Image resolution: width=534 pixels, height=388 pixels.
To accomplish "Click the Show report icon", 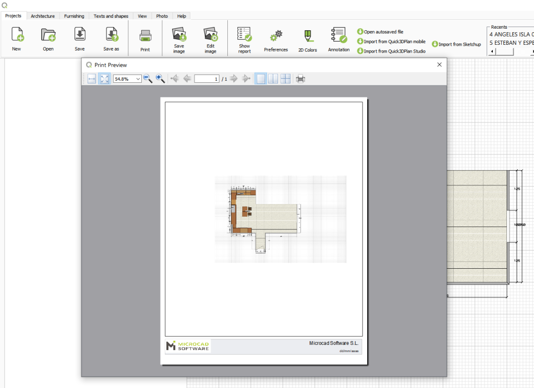I will click(244, 36).
